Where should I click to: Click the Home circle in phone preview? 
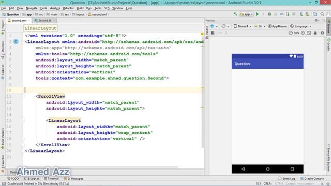pyautogui.click(x=267, y=169)
